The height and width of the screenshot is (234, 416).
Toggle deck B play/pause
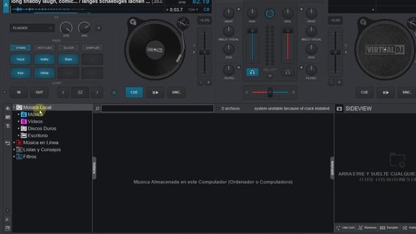point(385,92)
